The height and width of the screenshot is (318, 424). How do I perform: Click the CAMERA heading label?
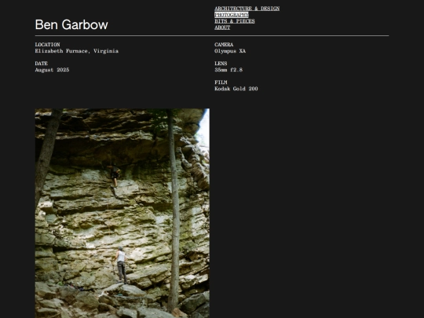click(224, 44)
